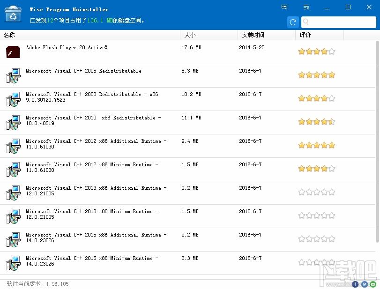Select Visual C++ 2012 x86 Minimum Runtime name
Image resolution: width=380 pixels, height=289 pixels.
92,167
